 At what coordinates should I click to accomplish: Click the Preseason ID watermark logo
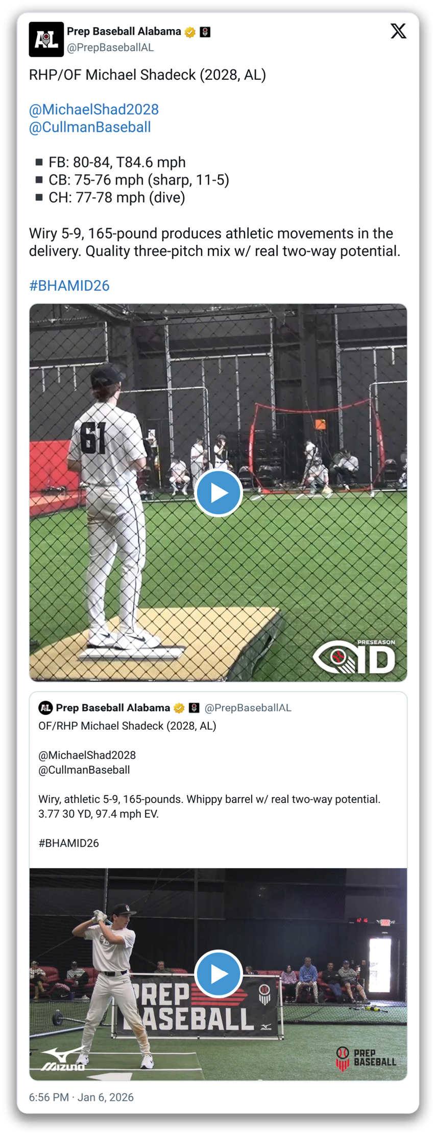[354, 656]
